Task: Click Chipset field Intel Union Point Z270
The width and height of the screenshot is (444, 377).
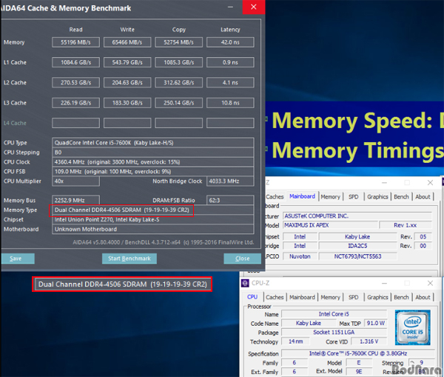Action: click(153, 220)
